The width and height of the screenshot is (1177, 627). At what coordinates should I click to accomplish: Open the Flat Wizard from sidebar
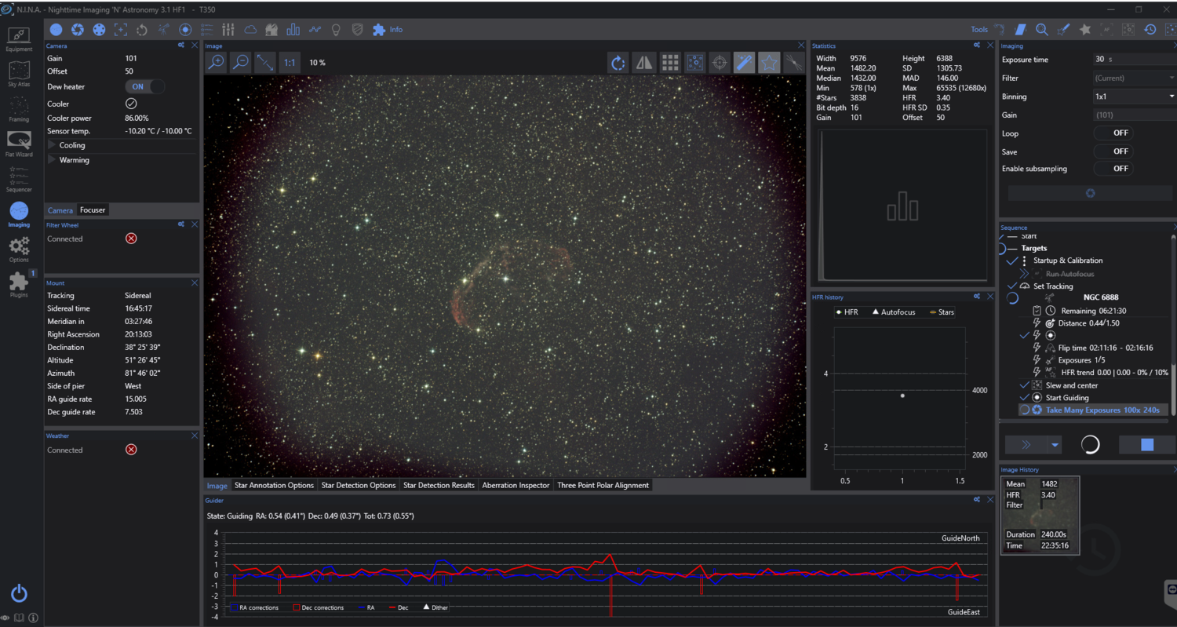(x=19, y=144)
